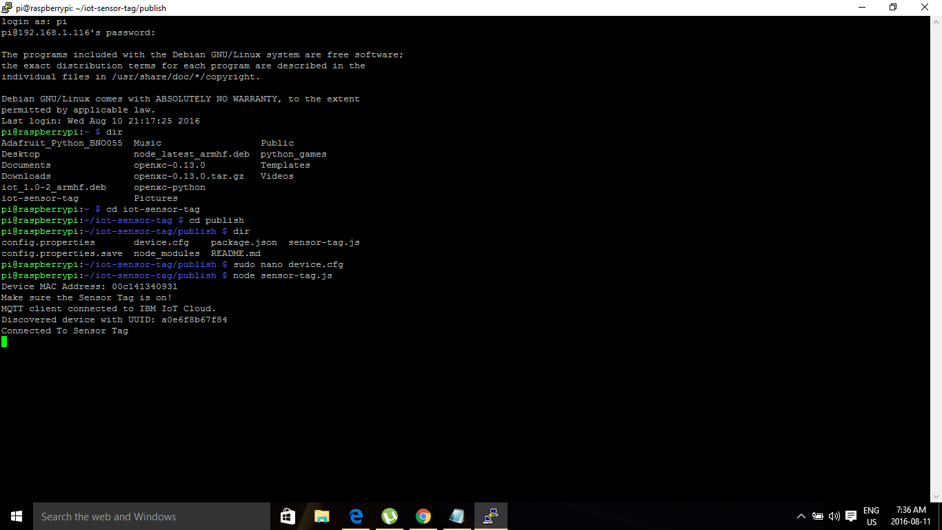Select the PuTTY taskbar icon
Viewport: 942px width, 530px height.
pos(491,516)
